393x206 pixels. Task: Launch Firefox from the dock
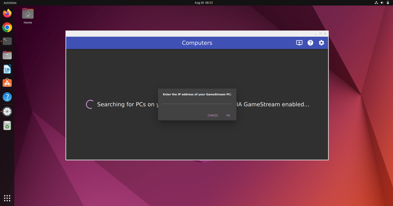(7, 13)
